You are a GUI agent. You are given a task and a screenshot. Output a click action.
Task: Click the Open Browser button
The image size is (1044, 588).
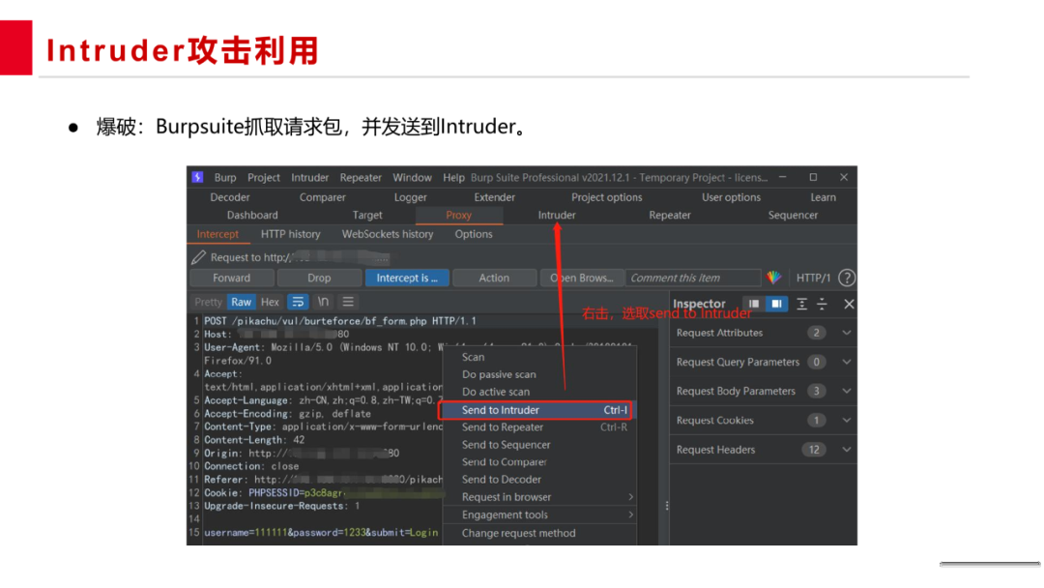(582, 278)
